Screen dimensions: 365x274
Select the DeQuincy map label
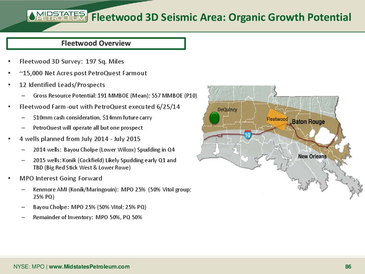pos(227,110)
